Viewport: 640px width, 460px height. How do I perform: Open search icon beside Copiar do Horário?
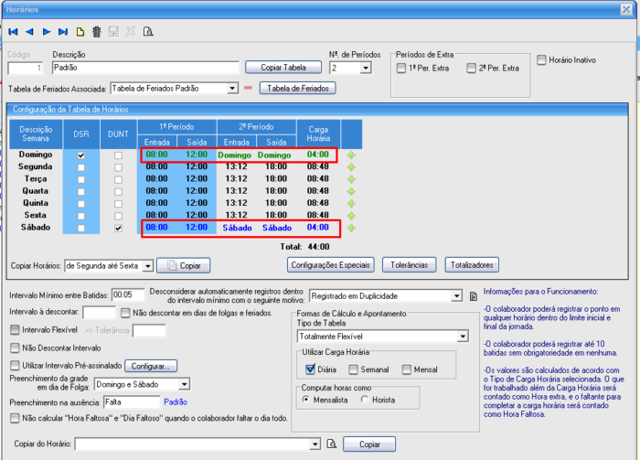(x=331, y=444)
